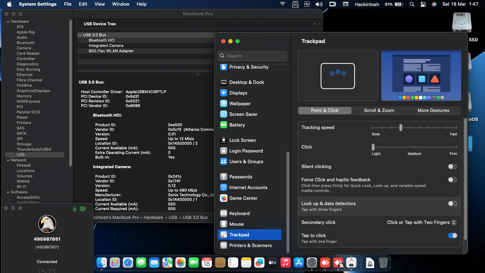Image resolution: width=485 pixels, height=273 pixels.
Task: Click the Wi-Fi icon in menu bar
Action: 283,4
